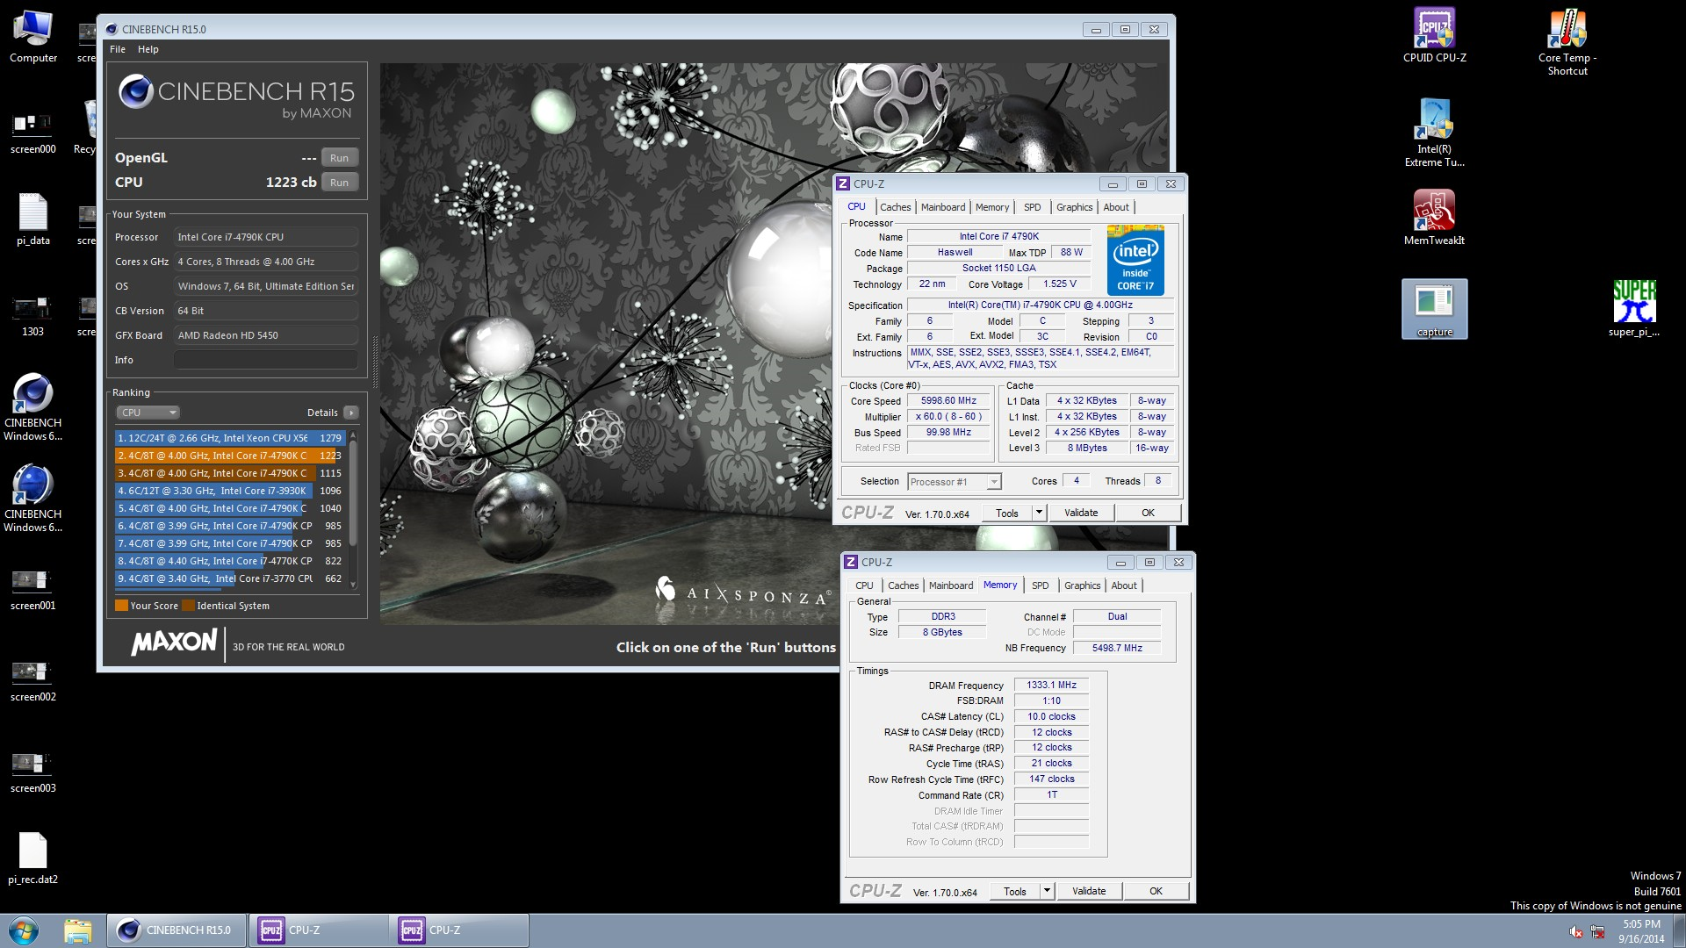Open the Processor #1 selection dropdown
Image resolution: width=1686 pixels, height=948 pixels.
(955, 482)
